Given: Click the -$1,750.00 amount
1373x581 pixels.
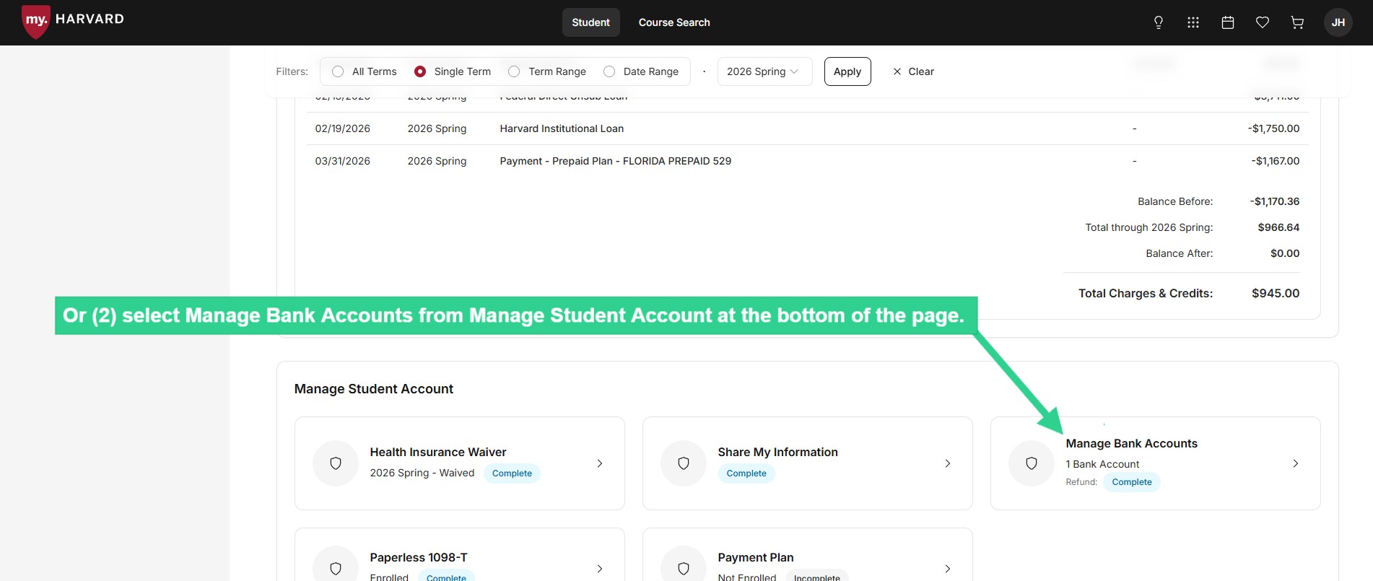Looking at the screenshot, I should pos(1273,128).
